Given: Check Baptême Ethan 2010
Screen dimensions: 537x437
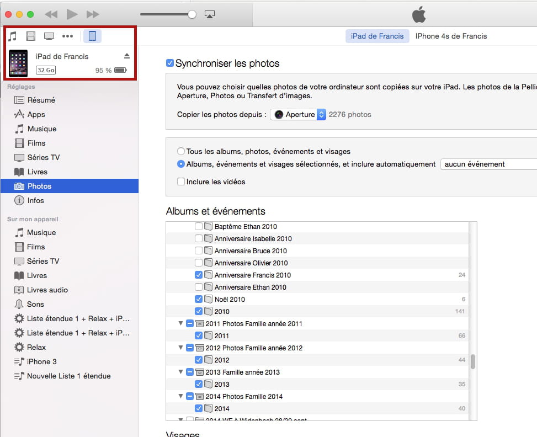Looking at the screenshot, I should pyautogui.click(x=198, y=226).
